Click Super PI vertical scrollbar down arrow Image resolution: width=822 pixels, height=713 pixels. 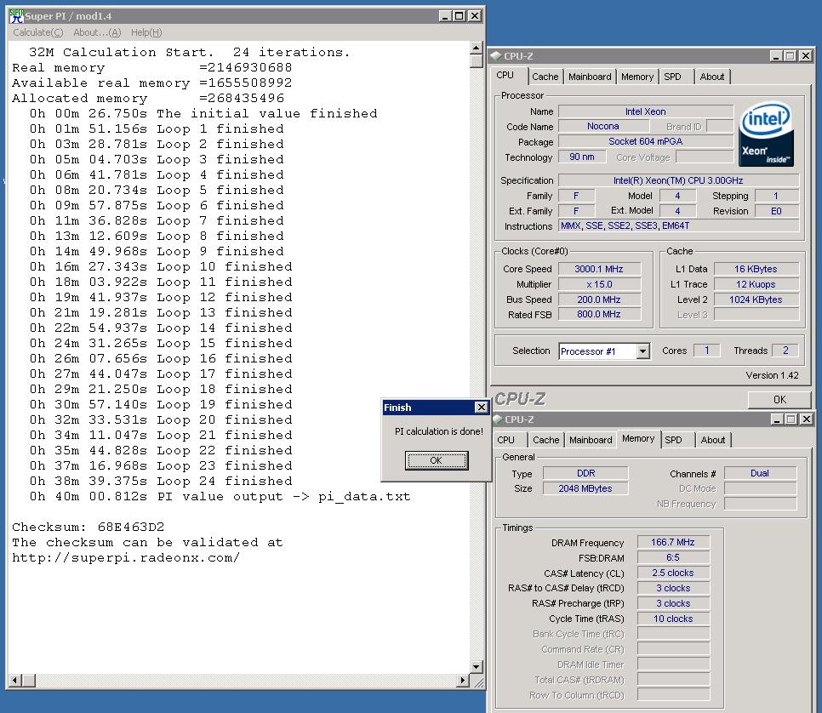(x=476, y=667)
